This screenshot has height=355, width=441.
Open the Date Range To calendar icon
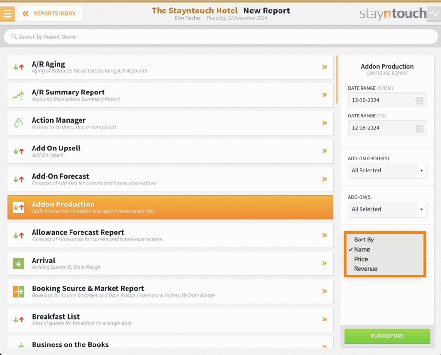point(419,128)
